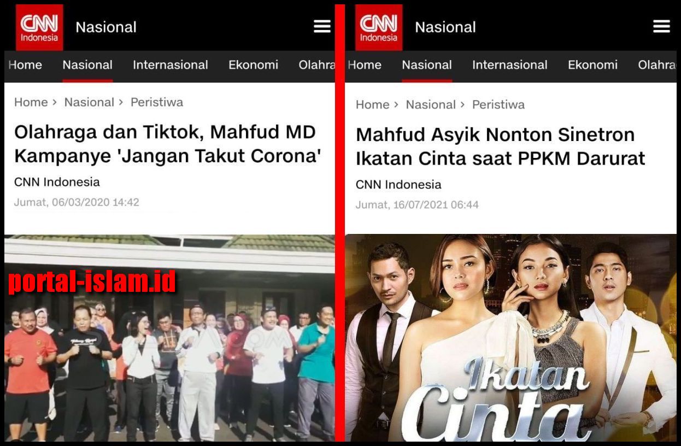Open Nasional breadcrumb in left article
The image size is (681, 446).
[89, 102]
